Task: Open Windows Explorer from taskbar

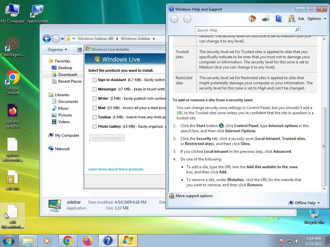Action: (x=28, y=241)
